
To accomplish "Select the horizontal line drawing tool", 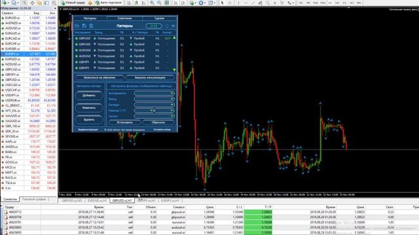I will [x=246, y=3].
